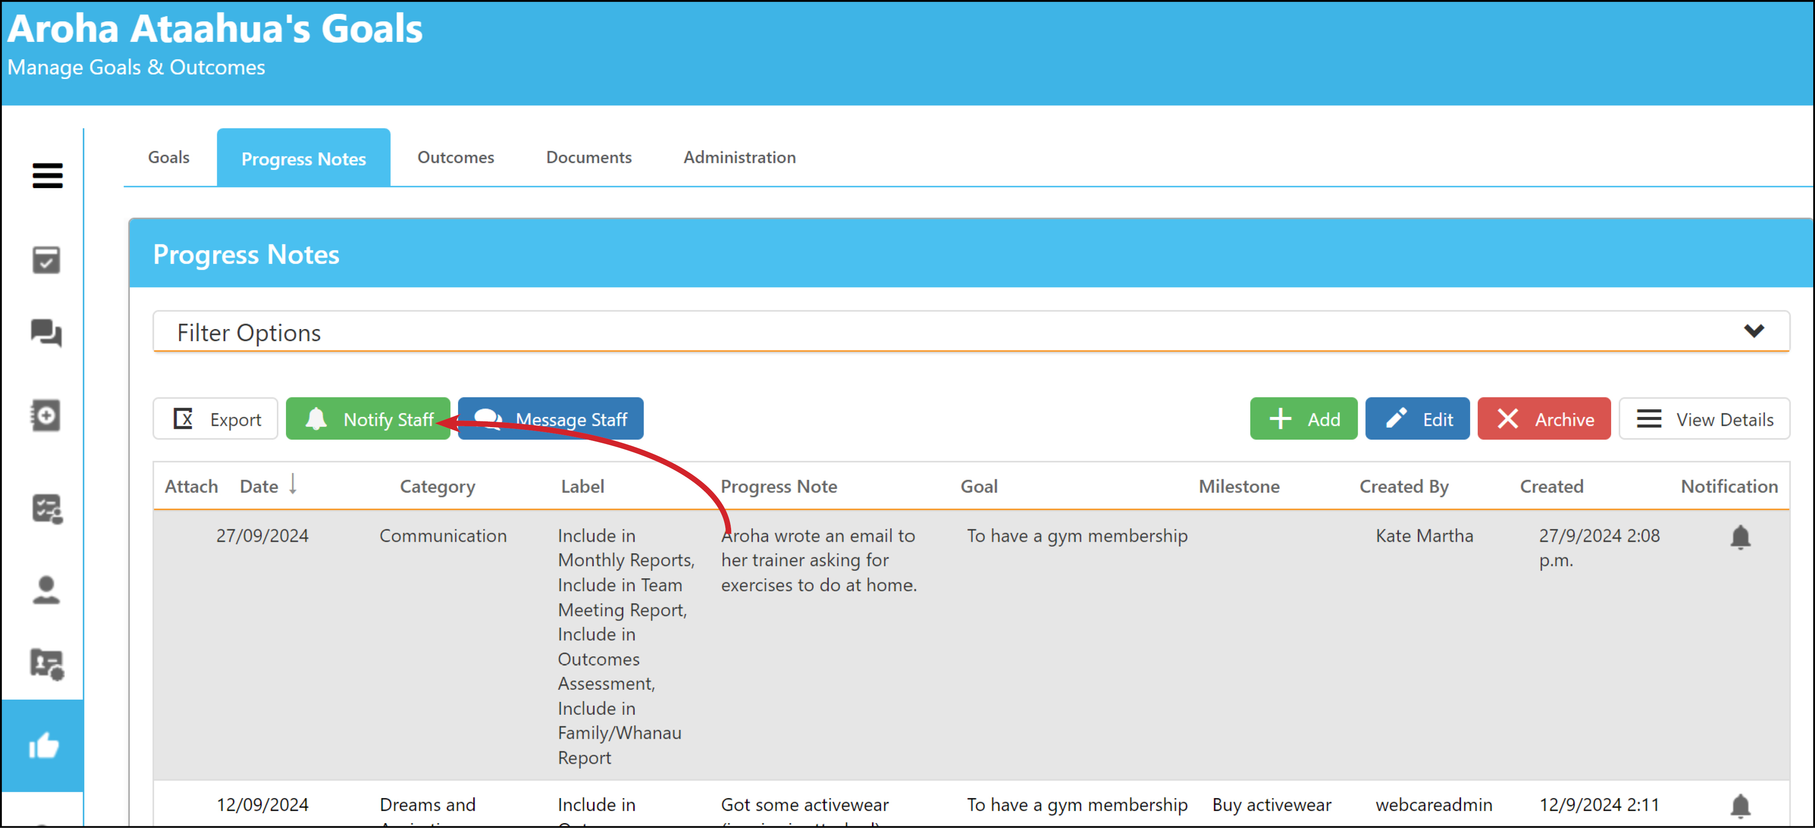Viewport: 1815px width, 828px height.
Task: Click the Filter Options chevron arrow
Action: pyautogui.click(x=1753, y=330)
